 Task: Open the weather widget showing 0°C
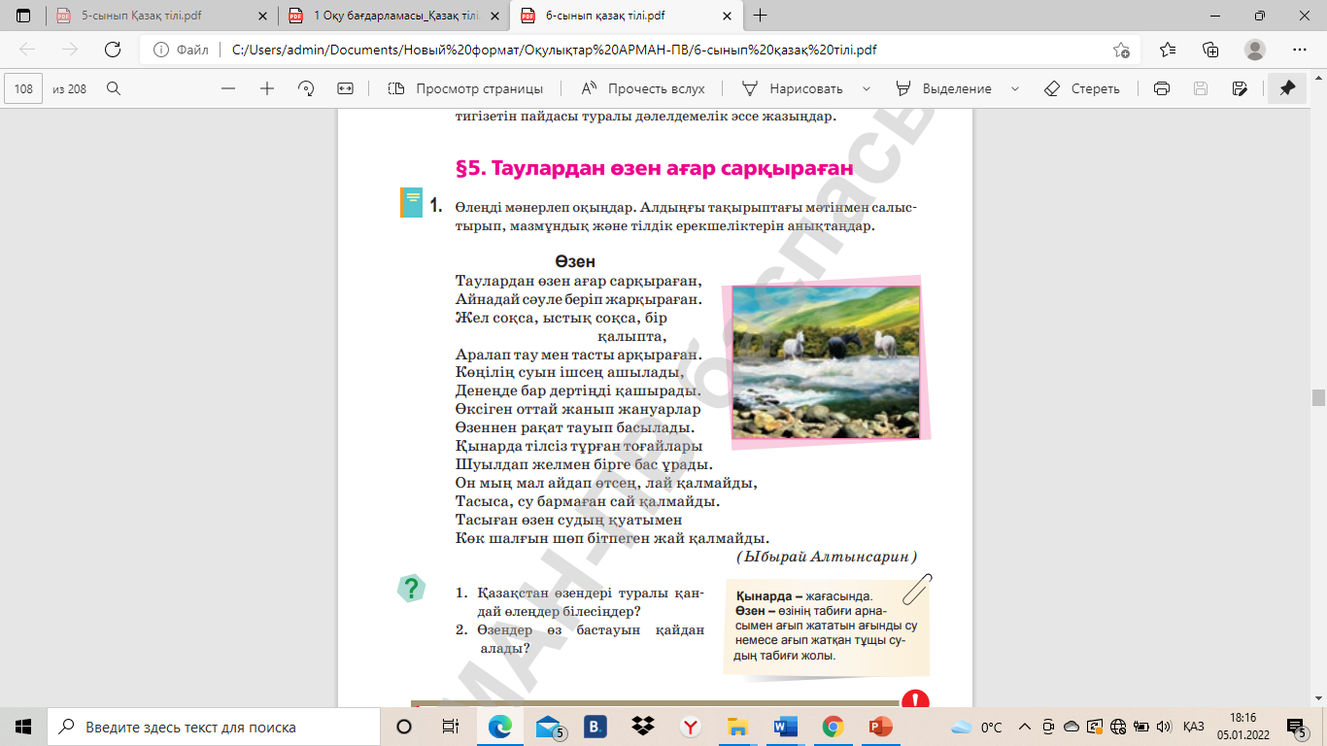977,727
